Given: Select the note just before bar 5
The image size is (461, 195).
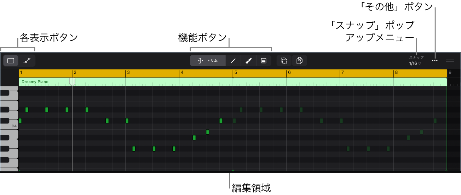Looking at the screenshot, I should pyautogui.click(x=221, y=121).
